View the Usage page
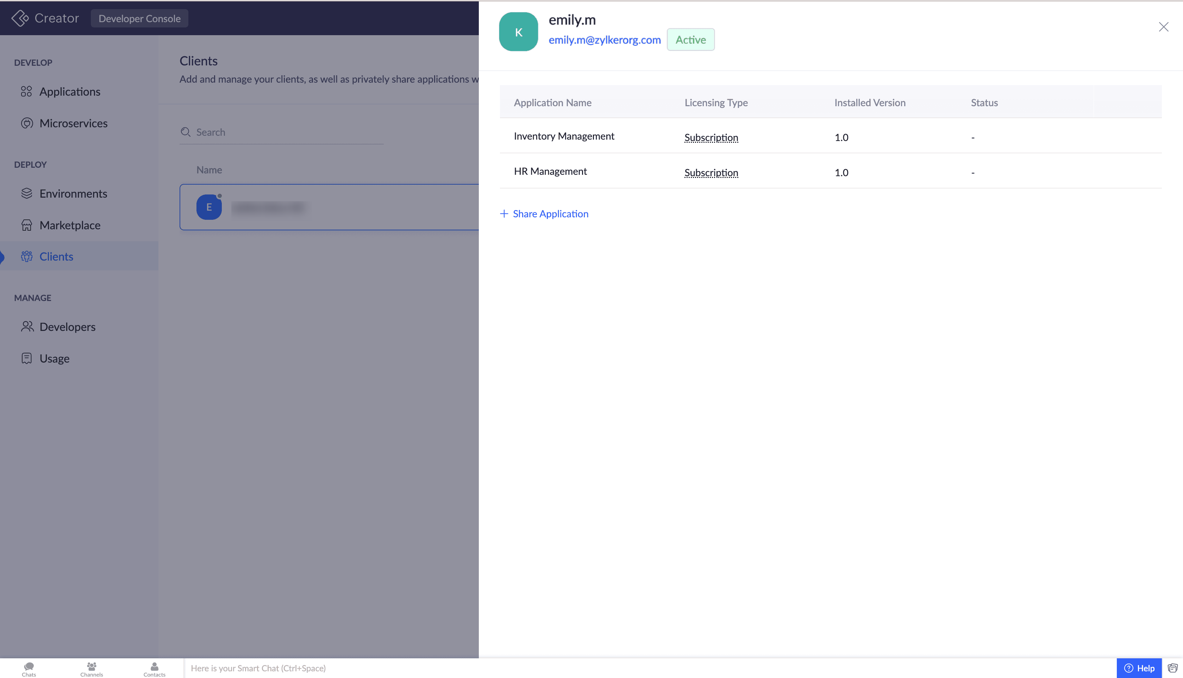Viewport: 1183px width, 678px height. point(54,359)
